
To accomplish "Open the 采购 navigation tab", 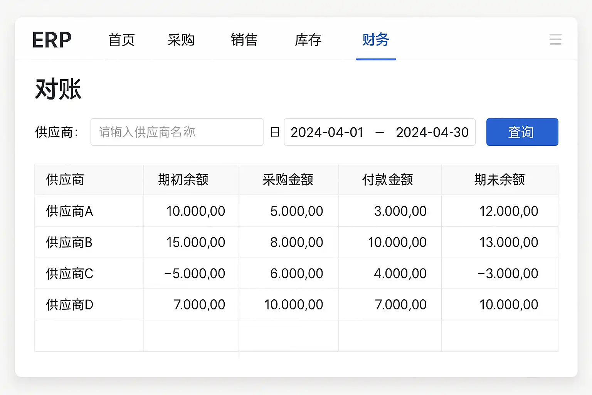I will click(181, 40).
